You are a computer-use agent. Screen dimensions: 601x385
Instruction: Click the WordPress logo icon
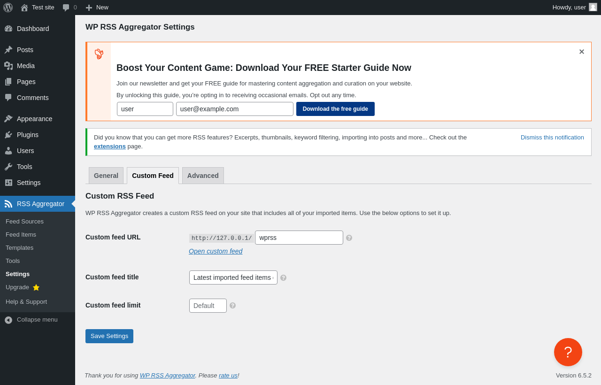(x=8, y=8)
